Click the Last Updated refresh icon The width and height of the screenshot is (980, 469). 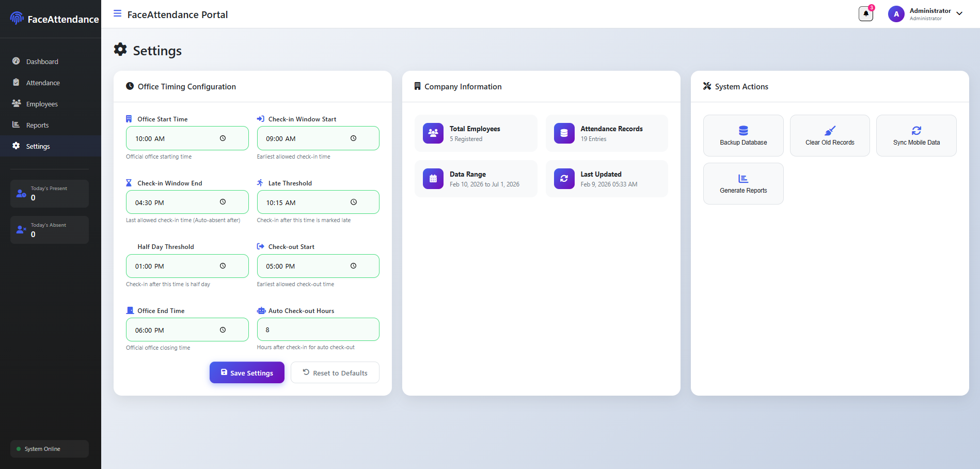click(x=564, y=179)
